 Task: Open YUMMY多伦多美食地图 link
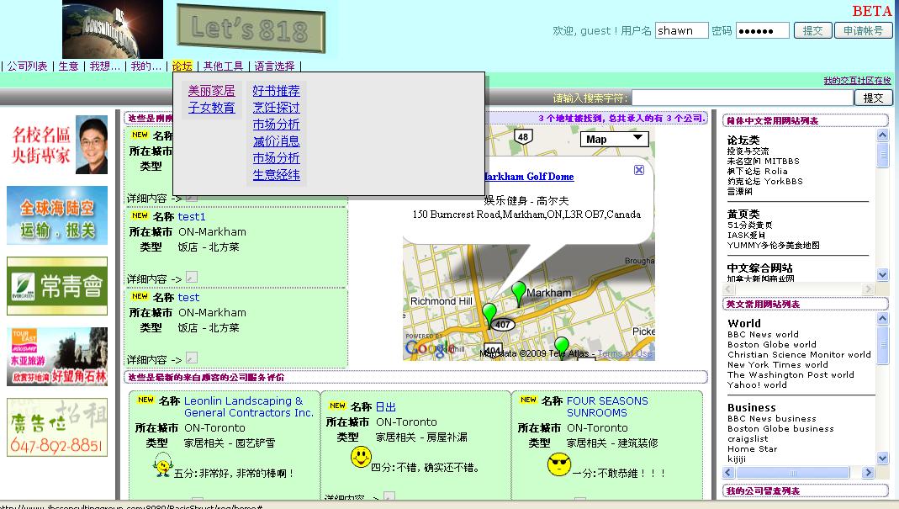click(774, 246)
